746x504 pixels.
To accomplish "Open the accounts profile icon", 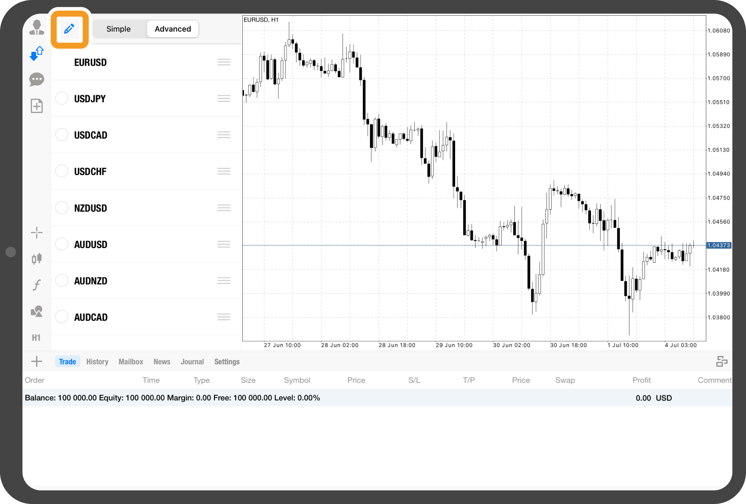I will [x=36, y=27].
